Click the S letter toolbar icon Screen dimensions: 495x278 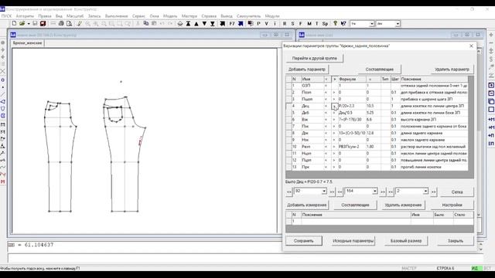(292, 24)
